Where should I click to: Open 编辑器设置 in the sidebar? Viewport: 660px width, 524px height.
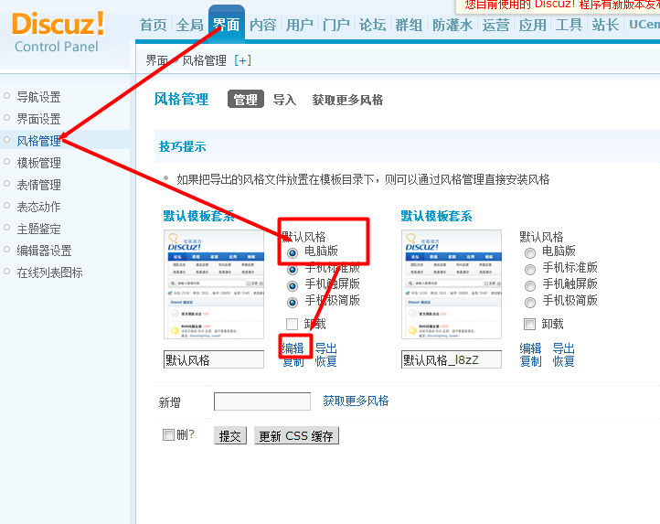tap(44, 251)
